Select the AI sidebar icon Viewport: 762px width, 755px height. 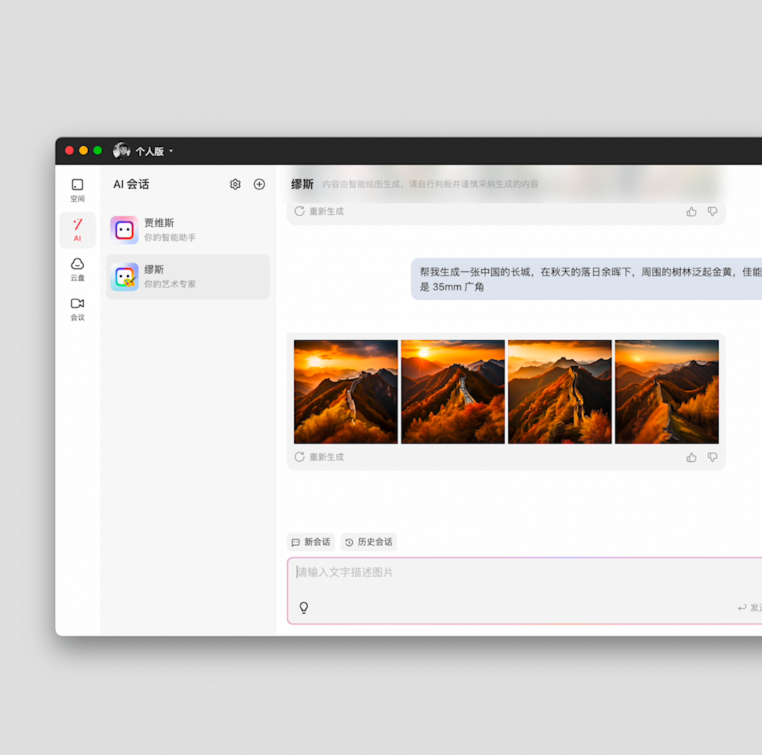(x=78, y=230)
